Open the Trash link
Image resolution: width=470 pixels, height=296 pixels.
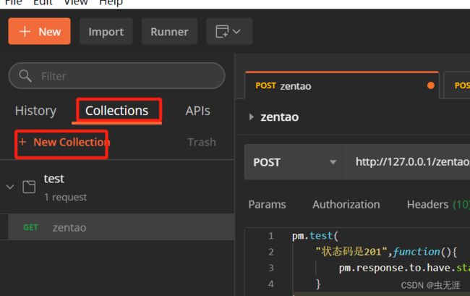(201, 142)
